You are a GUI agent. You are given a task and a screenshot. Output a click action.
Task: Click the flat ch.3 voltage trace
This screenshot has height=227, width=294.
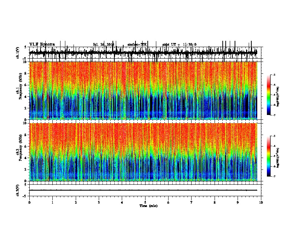[143, 190]
